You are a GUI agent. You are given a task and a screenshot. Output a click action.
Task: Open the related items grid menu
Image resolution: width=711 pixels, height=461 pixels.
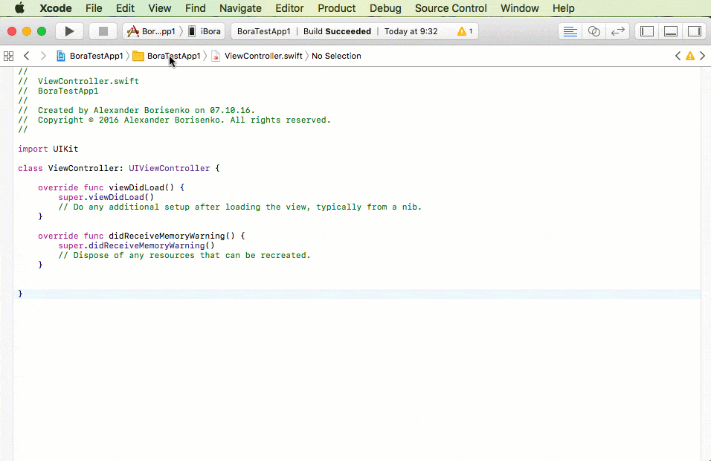click(x=9, y=57)
